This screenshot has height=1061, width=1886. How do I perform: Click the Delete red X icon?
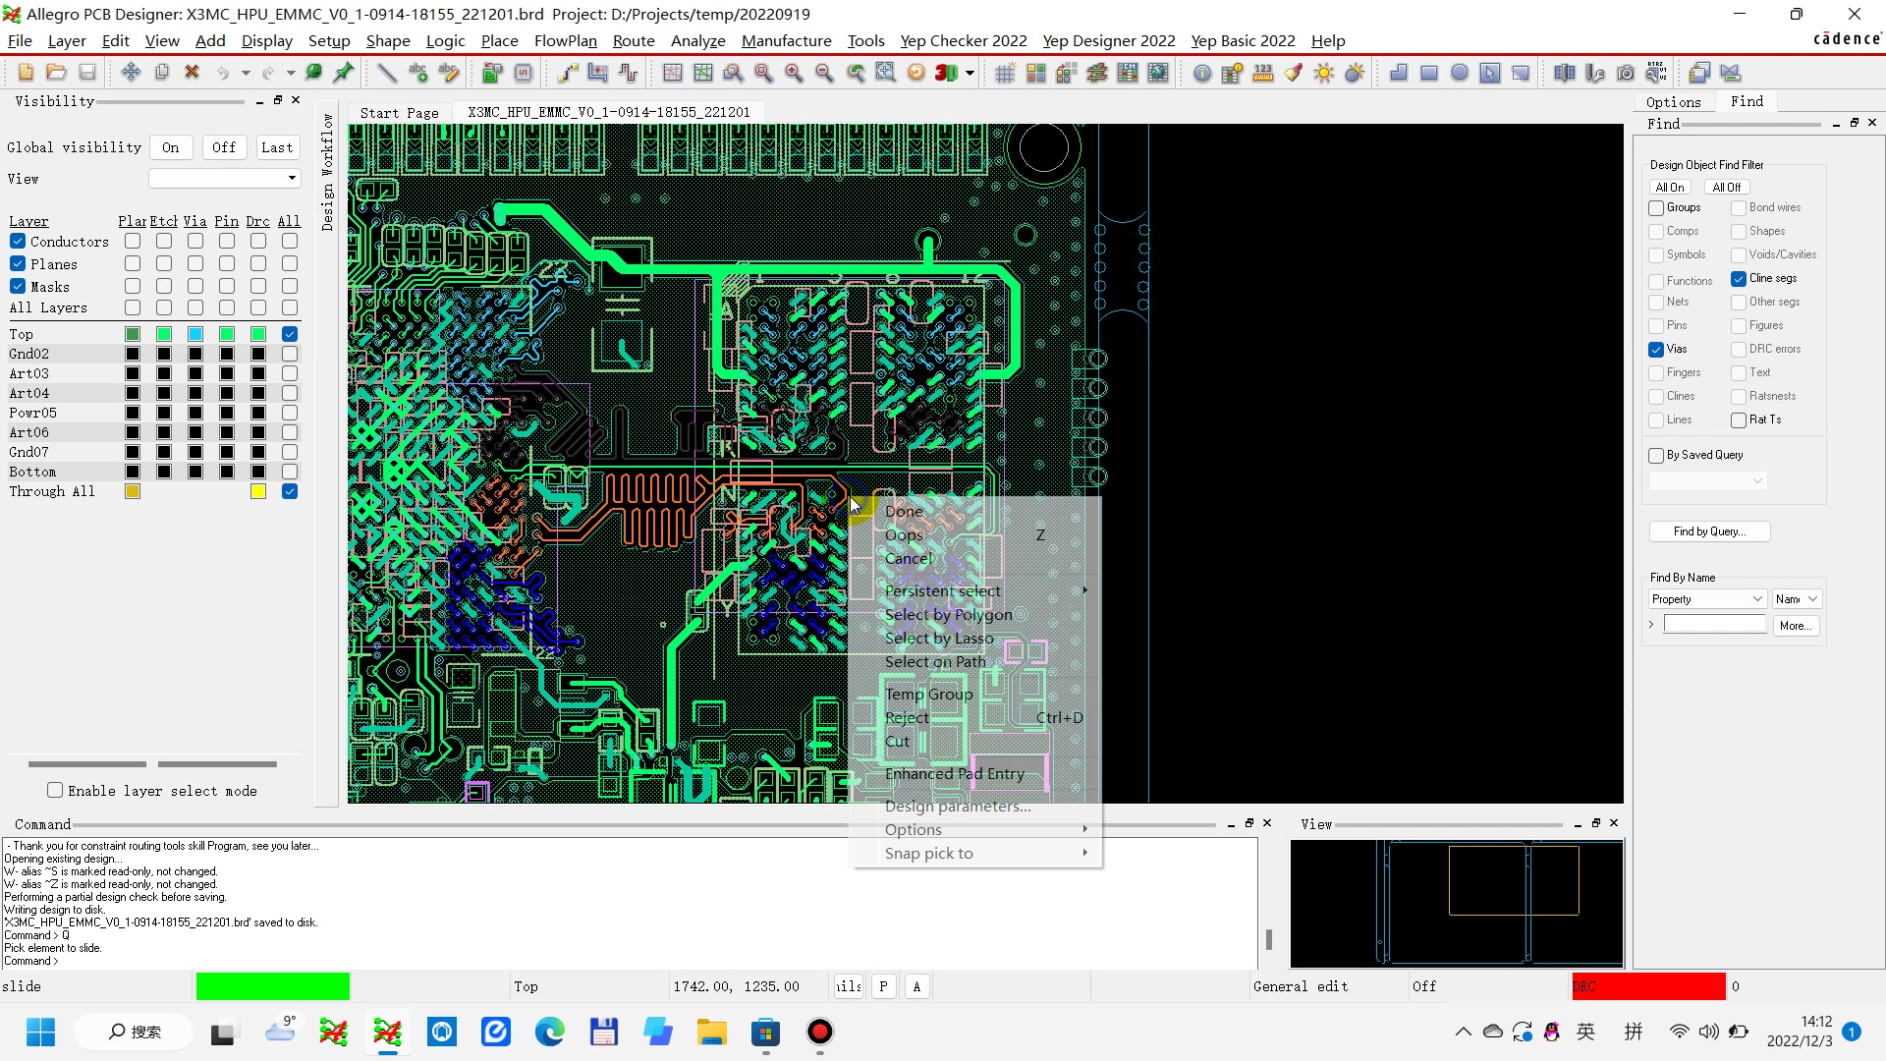coord(193,73)
